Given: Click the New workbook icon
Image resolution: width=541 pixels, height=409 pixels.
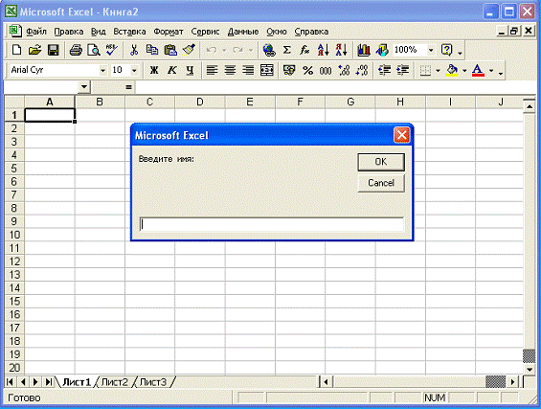Looking at the screenshot, I should point(16,50).
